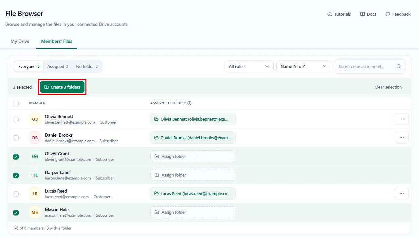Image resolution: width=419 pixels, height=238 pixels.
Task: Select the Members' Files tab
Action: click(57, 41)
